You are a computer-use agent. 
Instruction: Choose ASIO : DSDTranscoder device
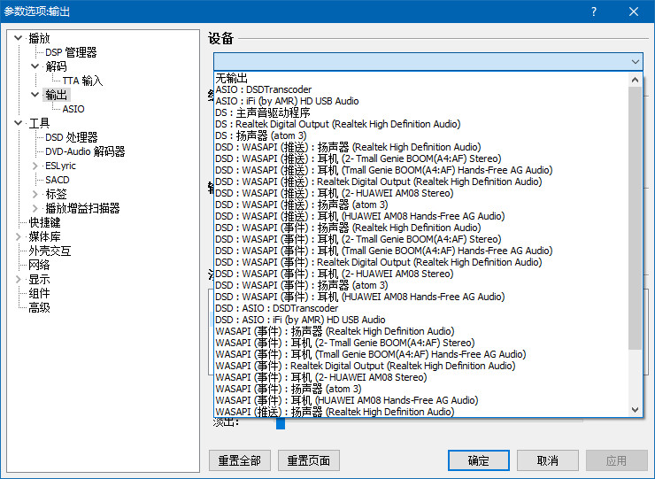421,89
